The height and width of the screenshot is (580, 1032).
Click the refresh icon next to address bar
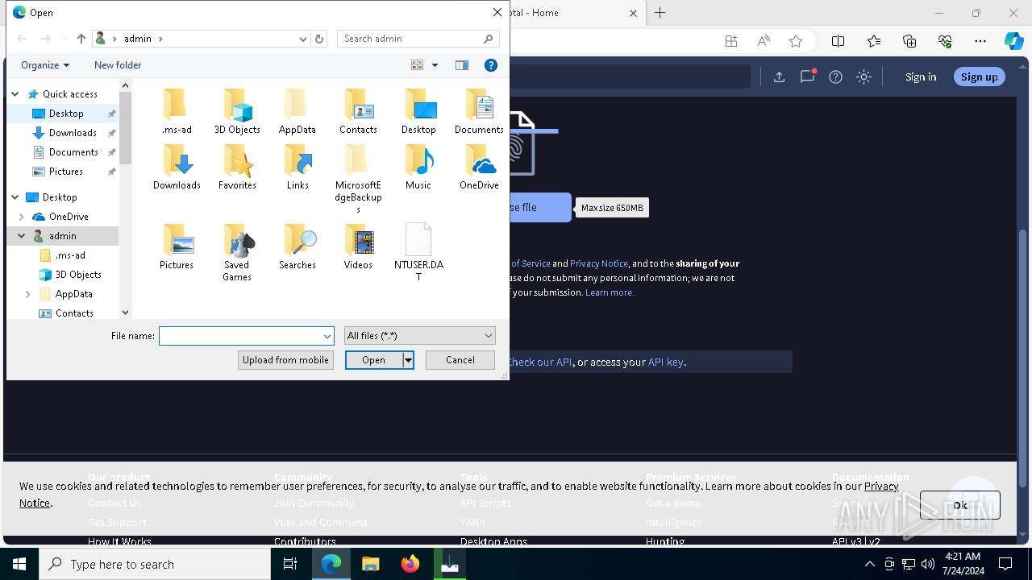(x=319, y=39)
